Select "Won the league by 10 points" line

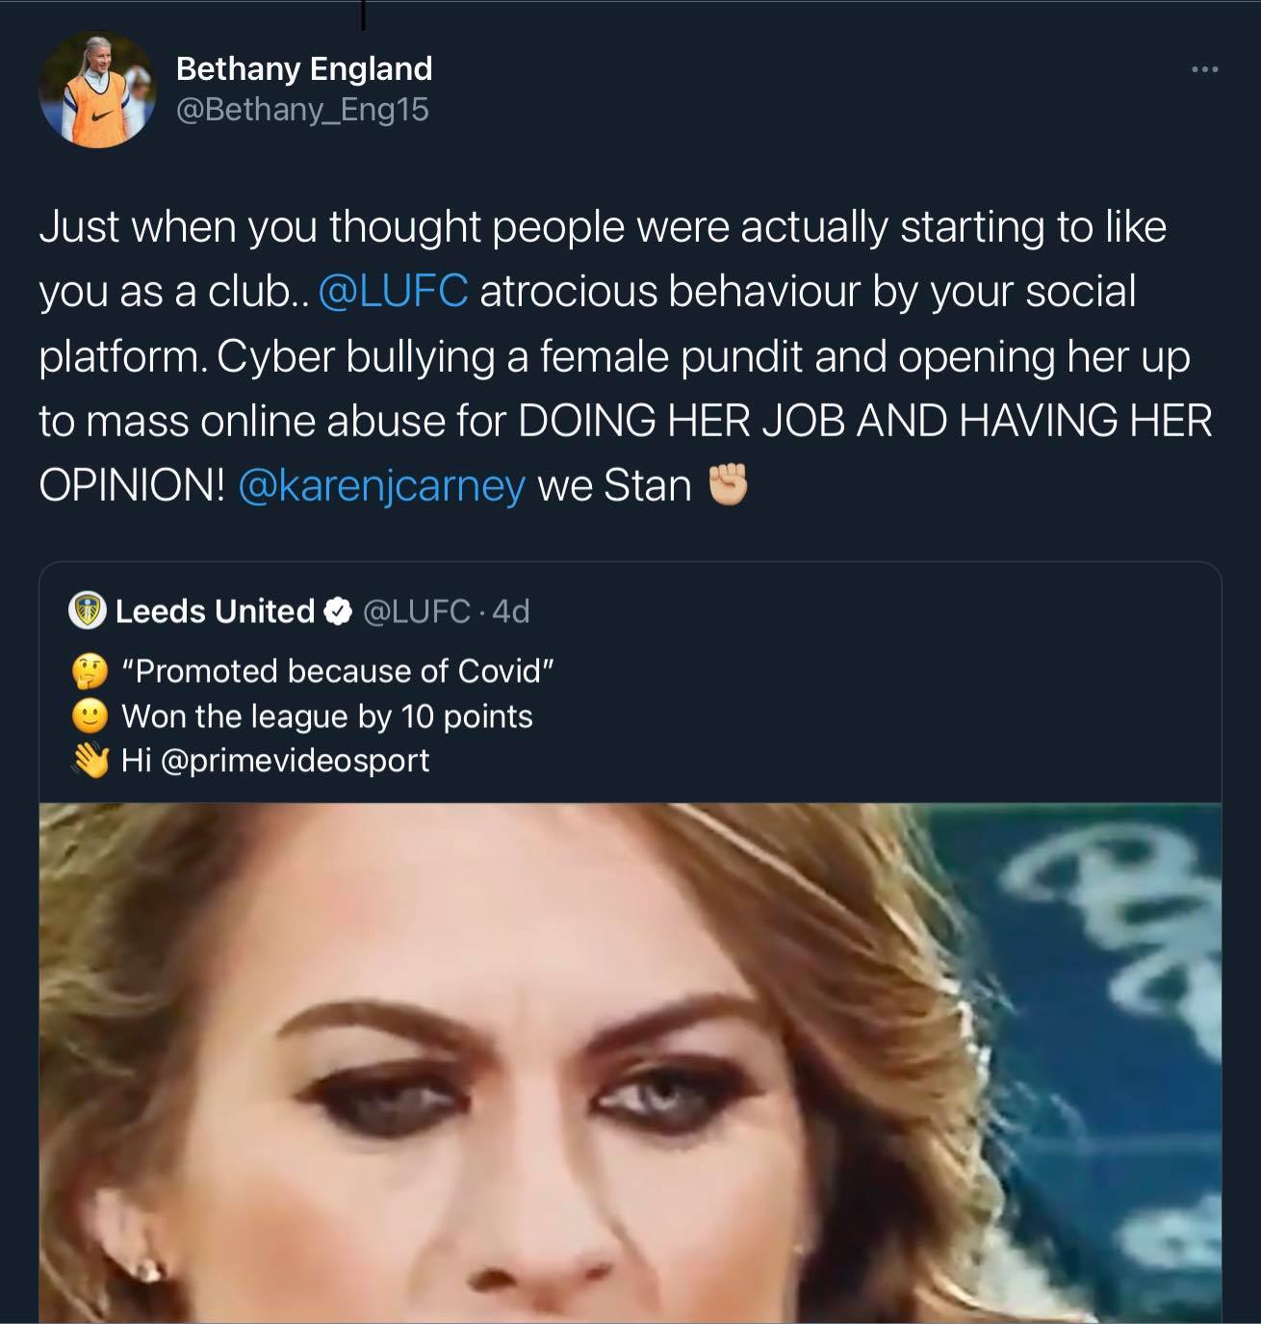click(327, 716)
